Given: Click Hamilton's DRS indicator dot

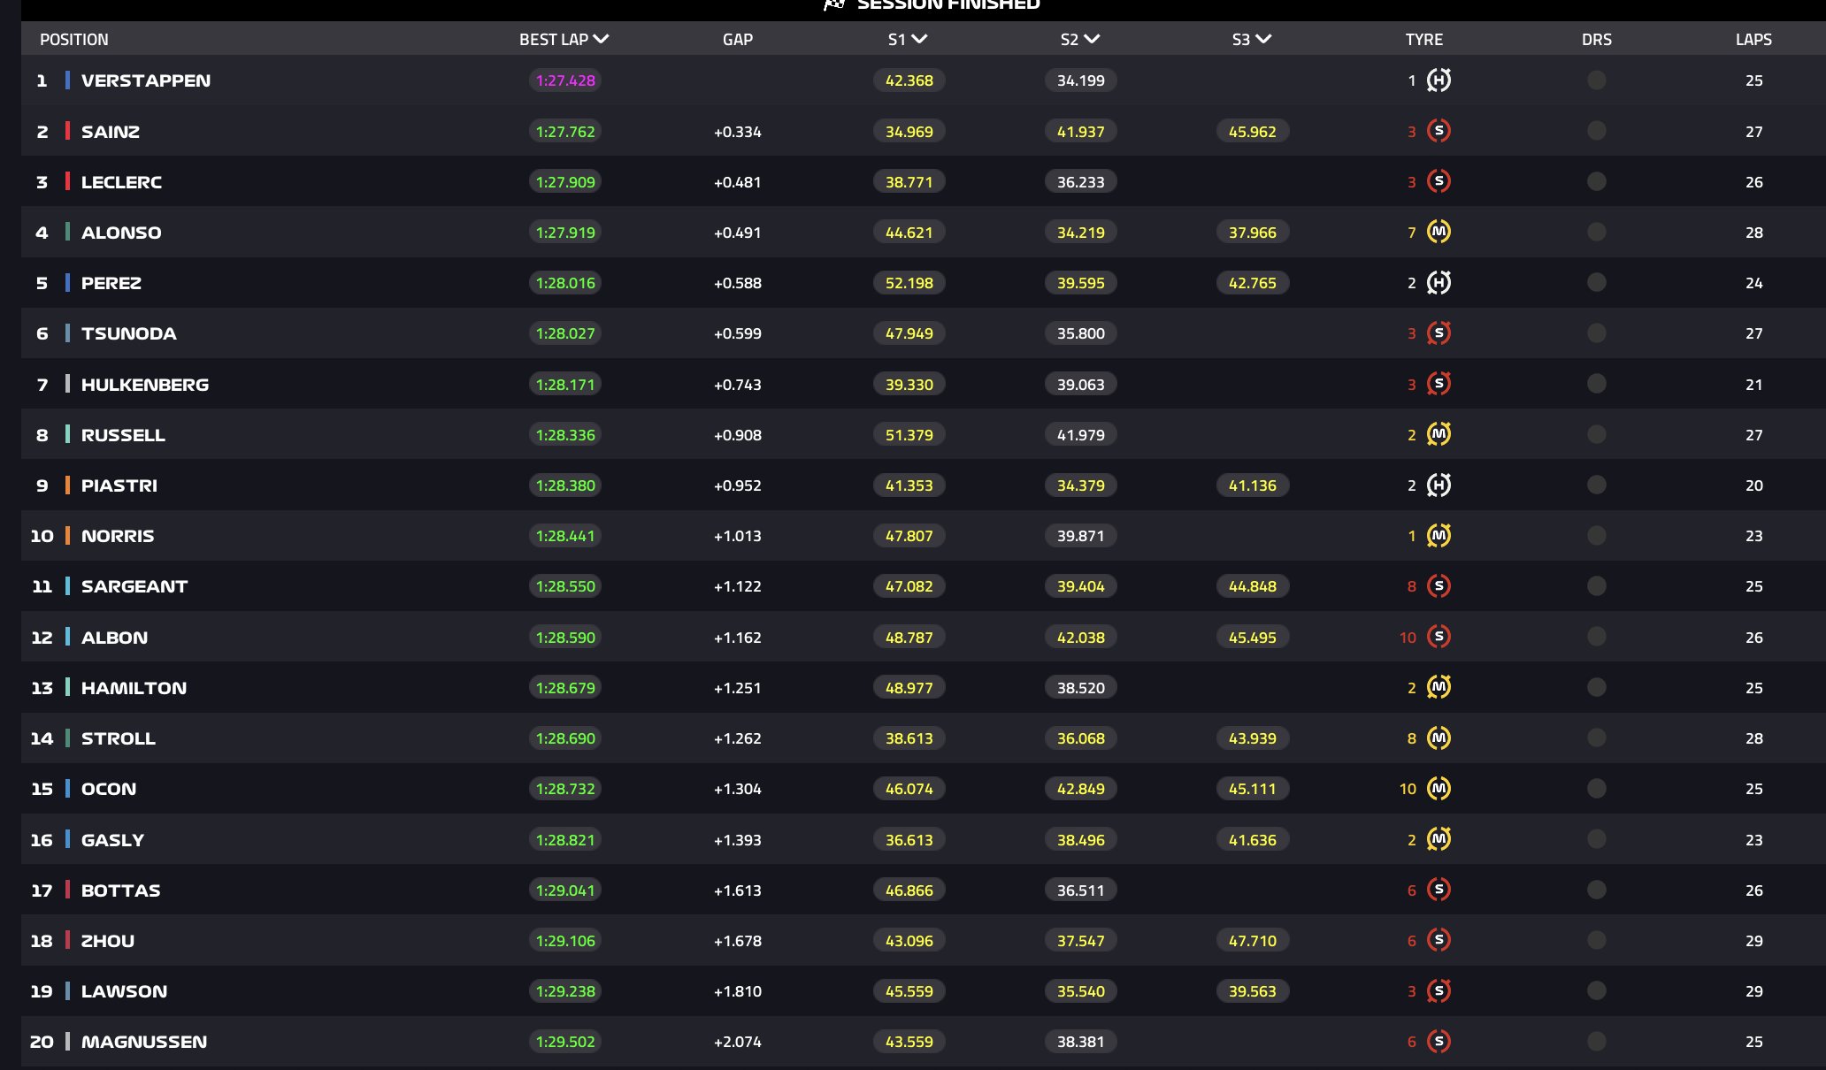Looking at the screenshot, I should click(1596, 687).
